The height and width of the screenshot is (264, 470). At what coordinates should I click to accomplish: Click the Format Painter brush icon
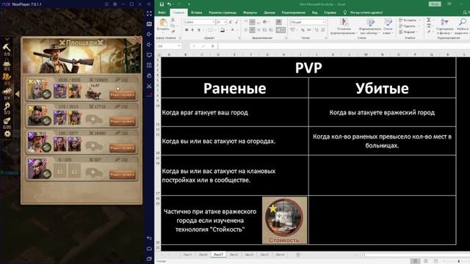pos(173,31)
